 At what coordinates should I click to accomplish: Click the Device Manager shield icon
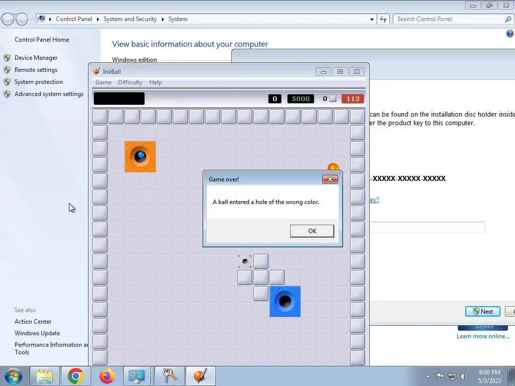7,58
